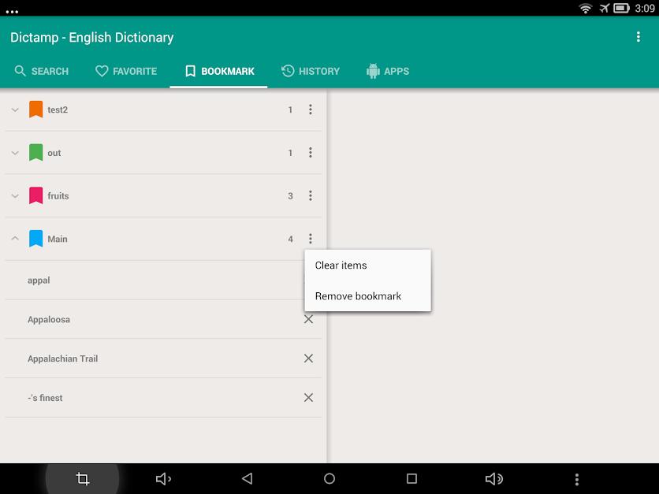
Task: Select the Bookmark tab
Action: (x=219, y=71)
